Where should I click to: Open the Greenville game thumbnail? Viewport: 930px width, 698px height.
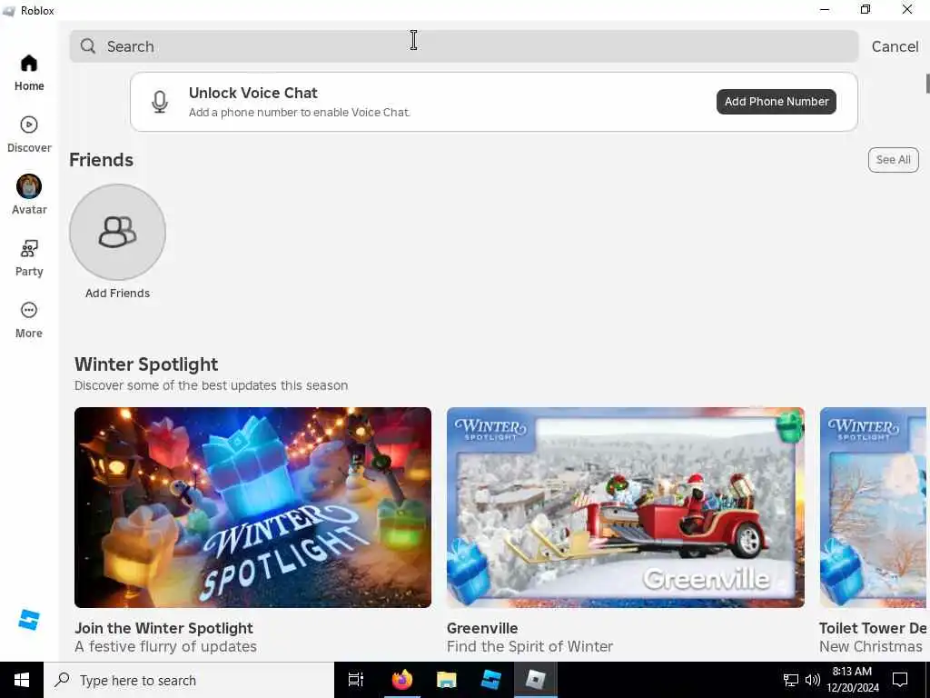626,507
